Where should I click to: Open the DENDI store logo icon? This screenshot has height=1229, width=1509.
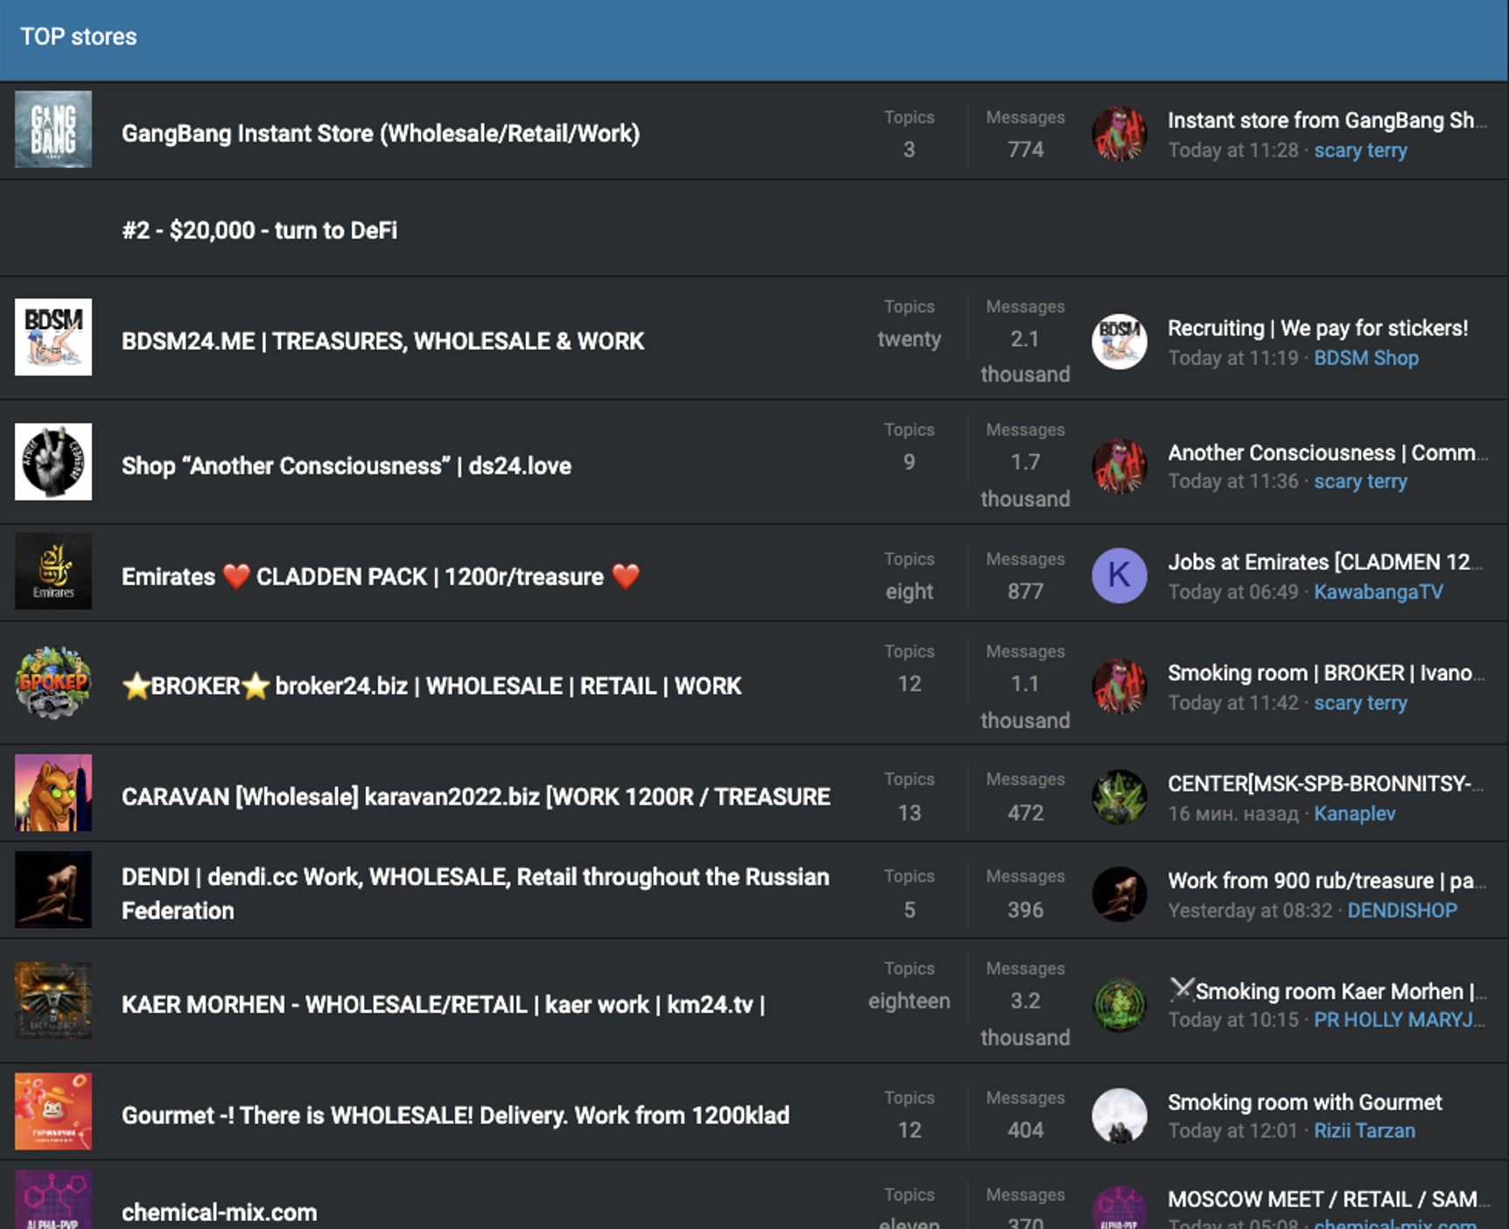(x=53, y=889)
